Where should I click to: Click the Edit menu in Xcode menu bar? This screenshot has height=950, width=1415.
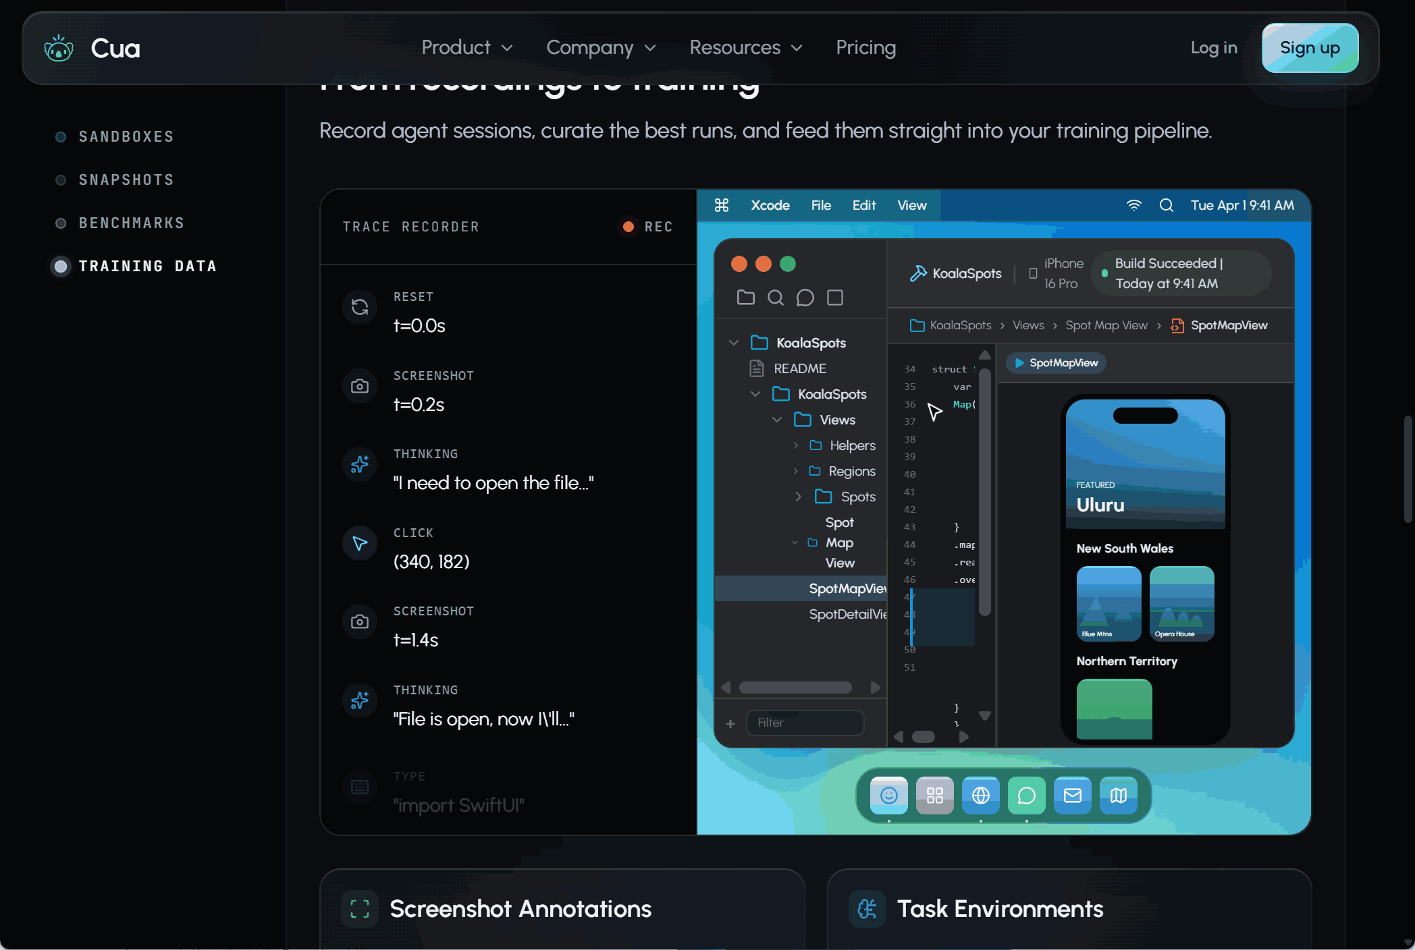click(863, 205)
